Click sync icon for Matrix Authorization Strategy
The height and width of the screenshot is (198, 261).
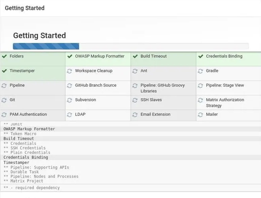pos(200,100)
